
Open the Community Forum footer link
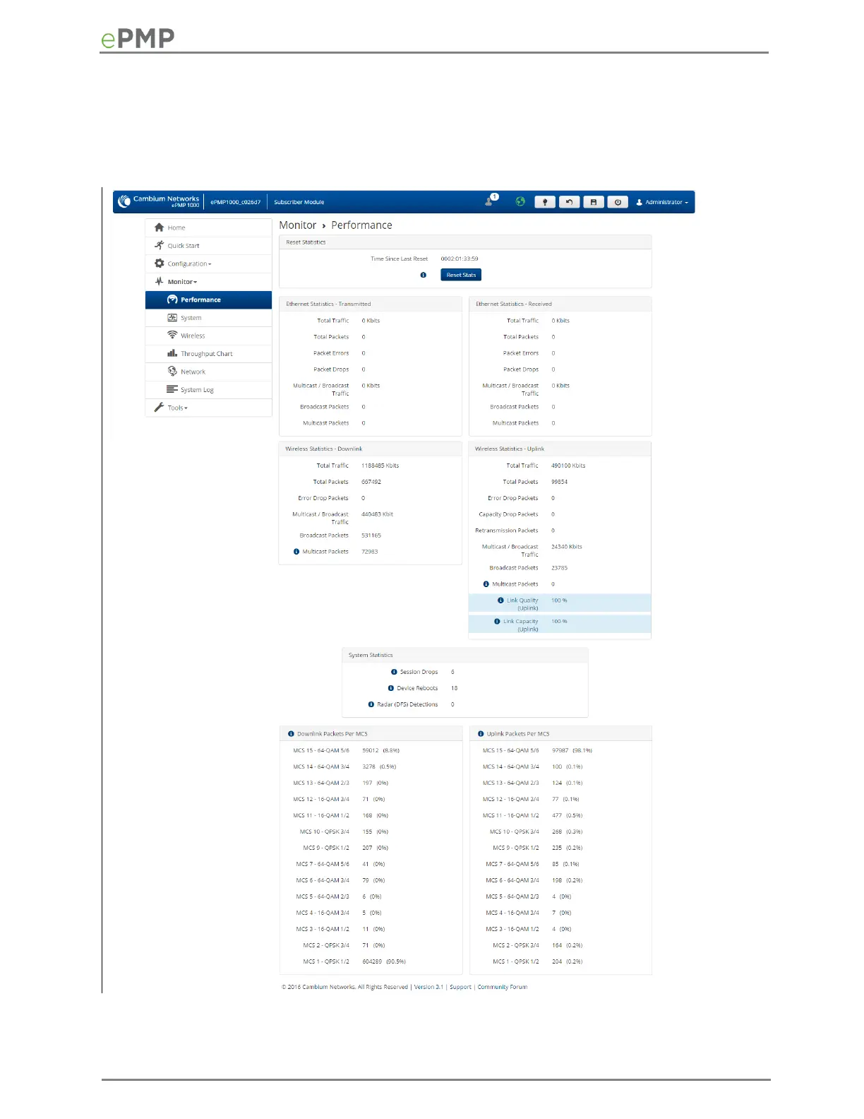pyautogui.click(x=503, y=987)
